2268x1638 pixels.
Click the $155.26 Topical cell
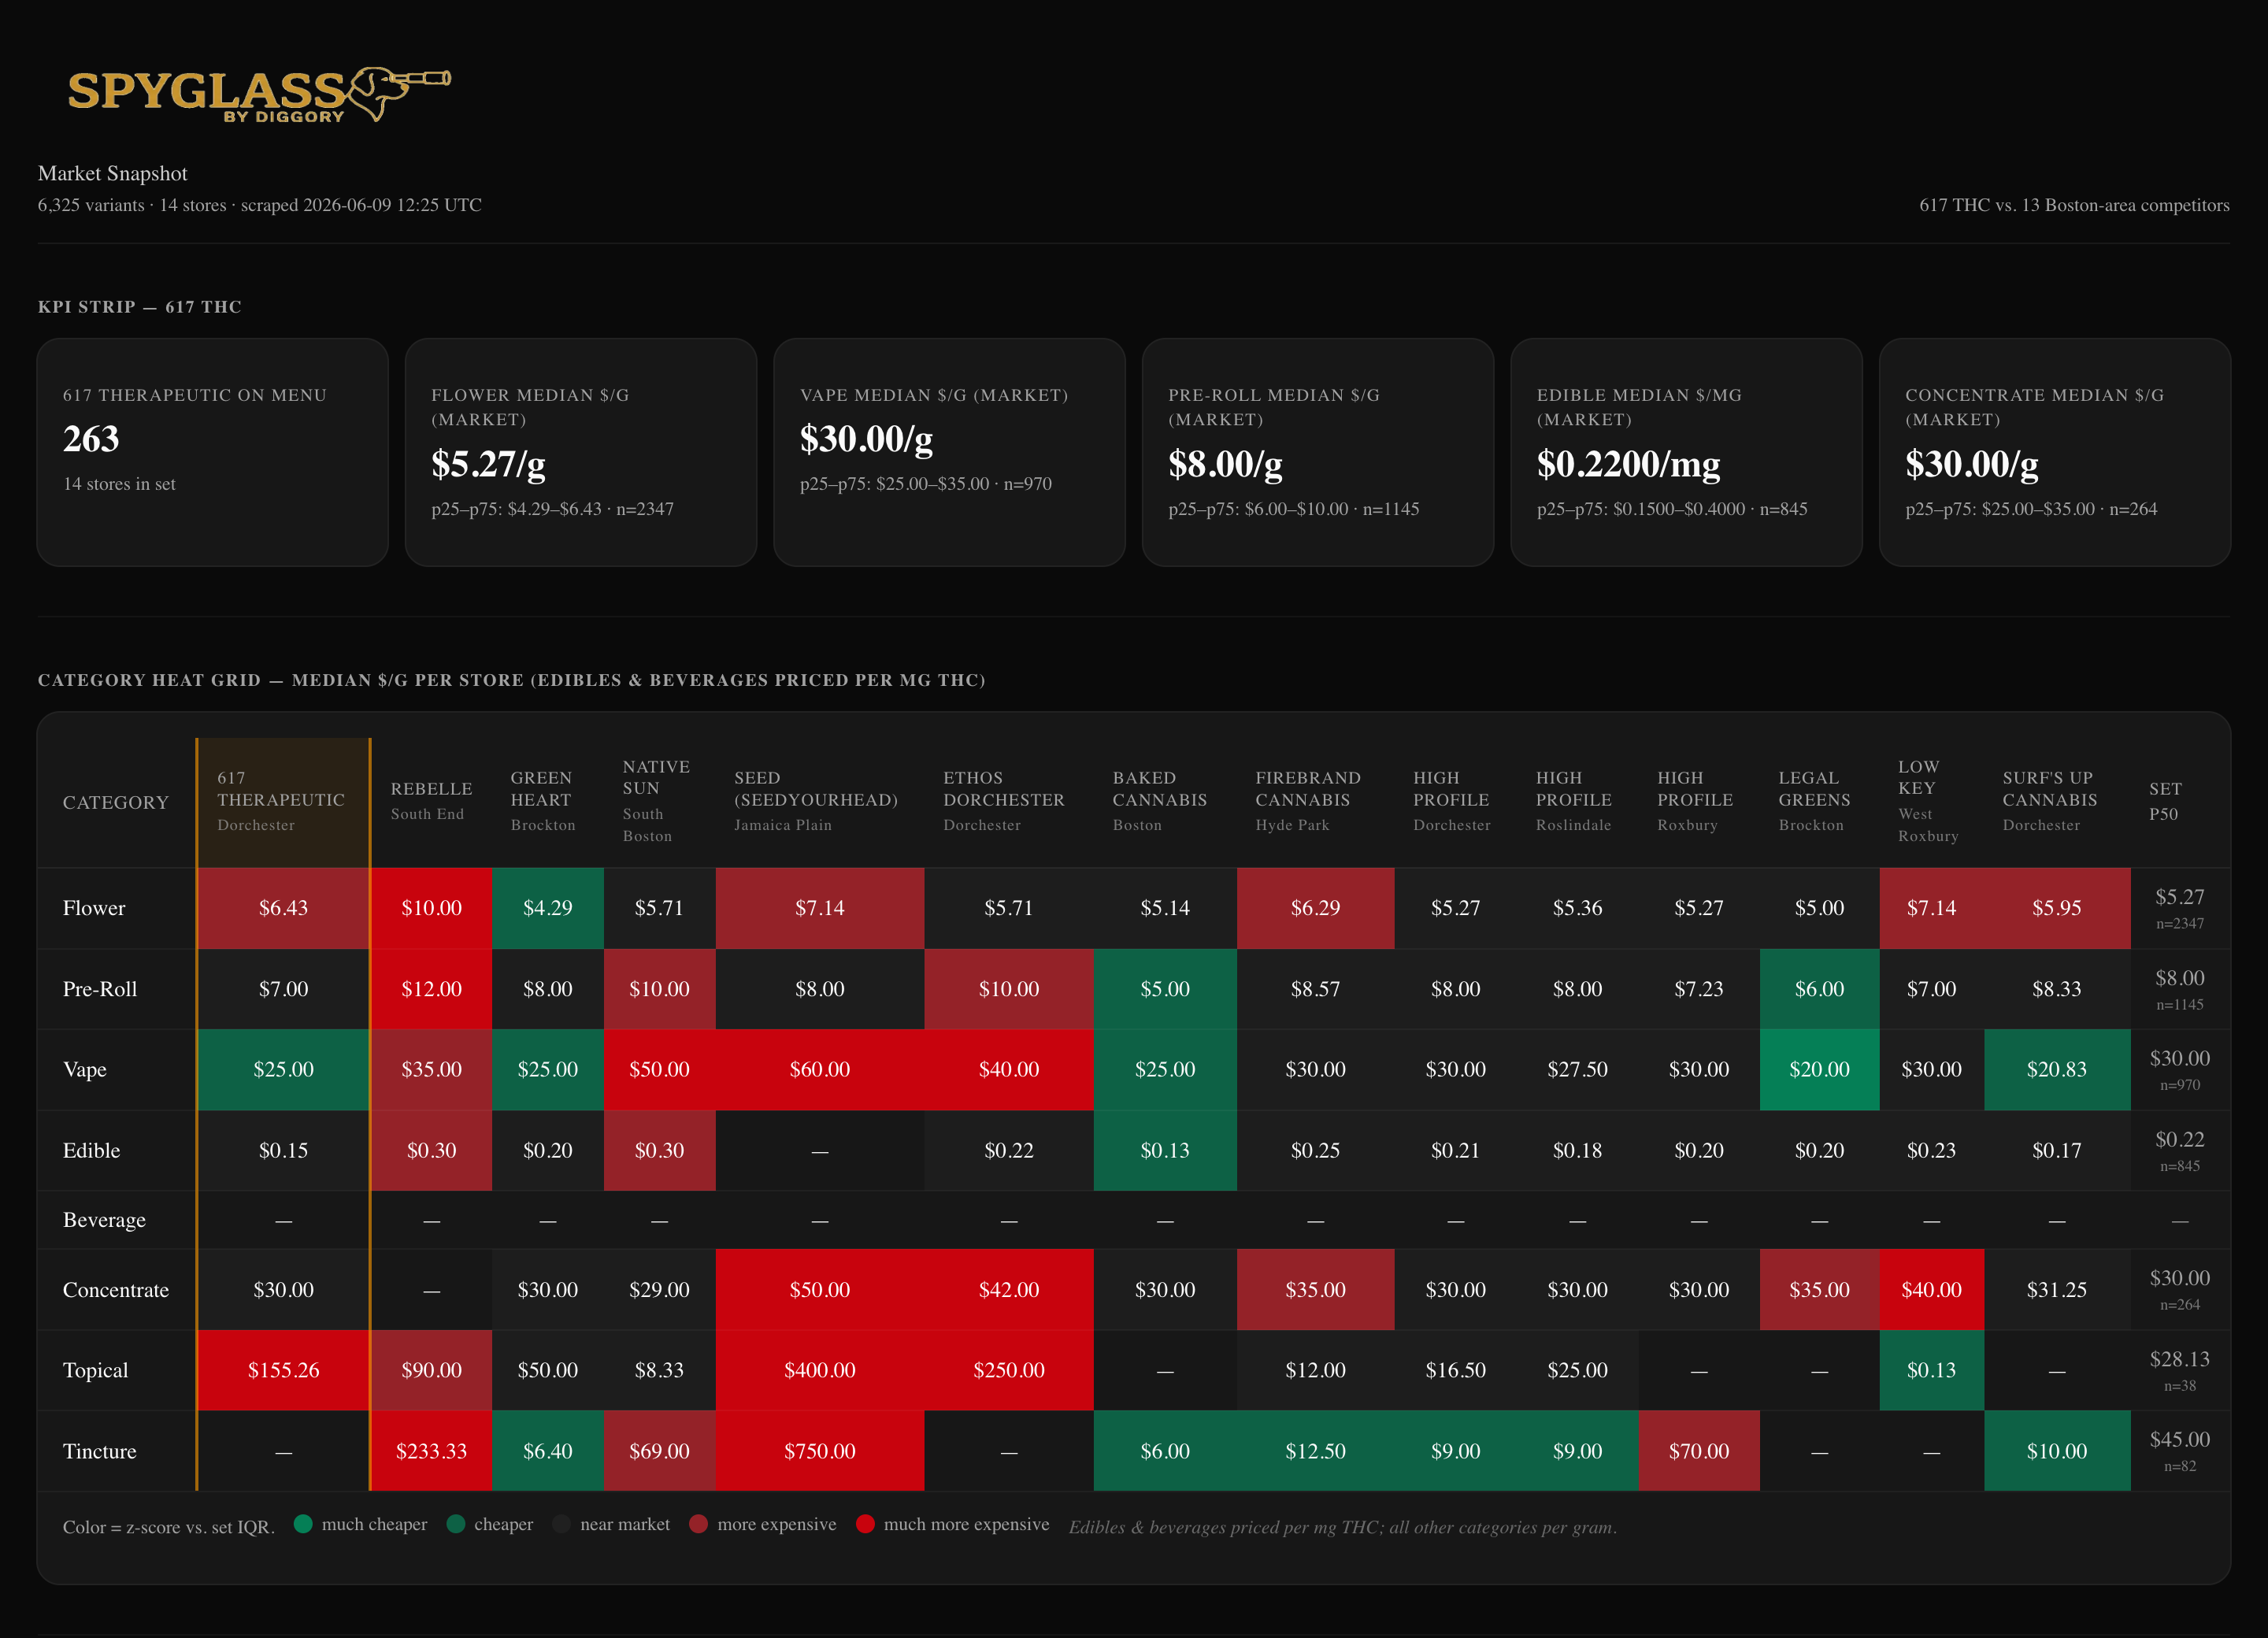283,1370
